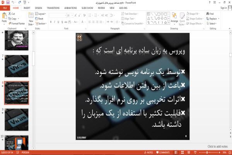232x155 pixels.
Task: Toggle Bold formatting
Action: [51, 22]
